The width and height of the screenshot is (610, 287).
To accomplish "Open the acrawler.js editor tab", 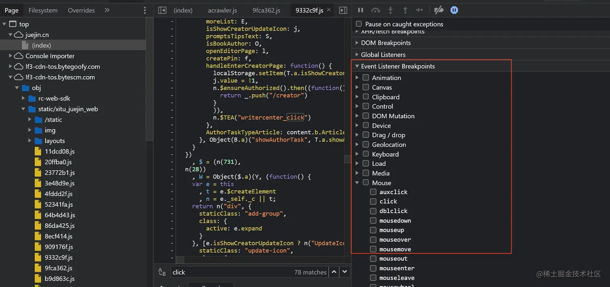I will coord(222,10).
